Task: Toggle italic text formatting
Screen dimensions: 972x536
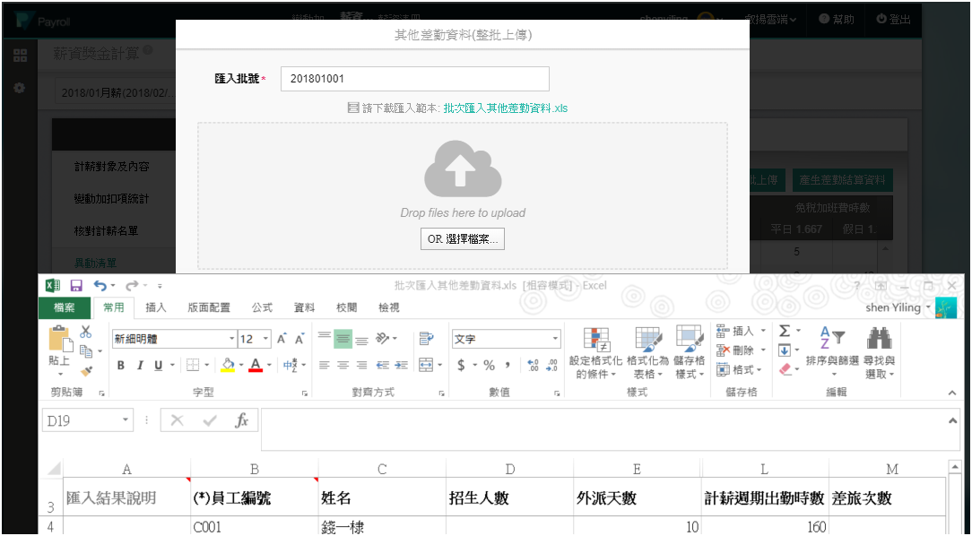Action: pyautogui.click(x=140, y=366)
